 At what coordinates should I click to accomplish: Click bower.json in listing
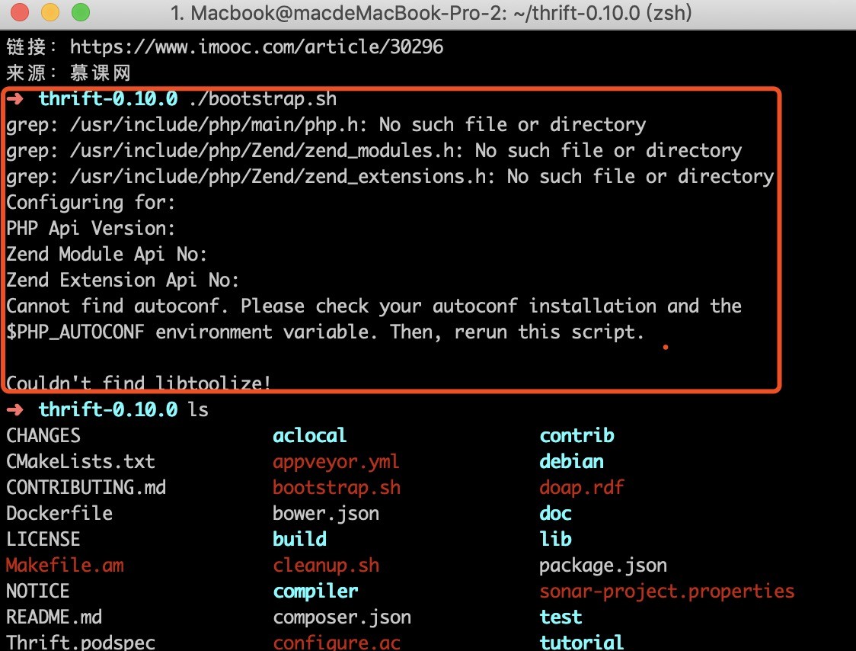[x=326, y=513]
